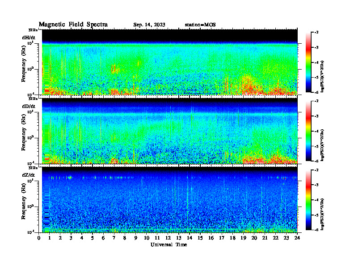Click the bottom panel PSD color bar
354x273 pixels.
pos(308,200)
